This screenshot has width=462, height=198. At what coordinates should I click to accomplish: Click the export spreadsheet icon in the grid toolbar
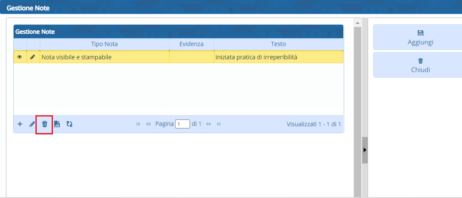pyautogui.click(x=57, y=124)
